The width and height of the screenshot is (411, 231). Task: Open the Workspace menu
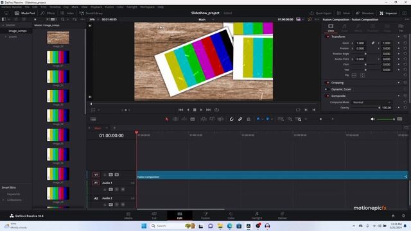pos(147,7)
